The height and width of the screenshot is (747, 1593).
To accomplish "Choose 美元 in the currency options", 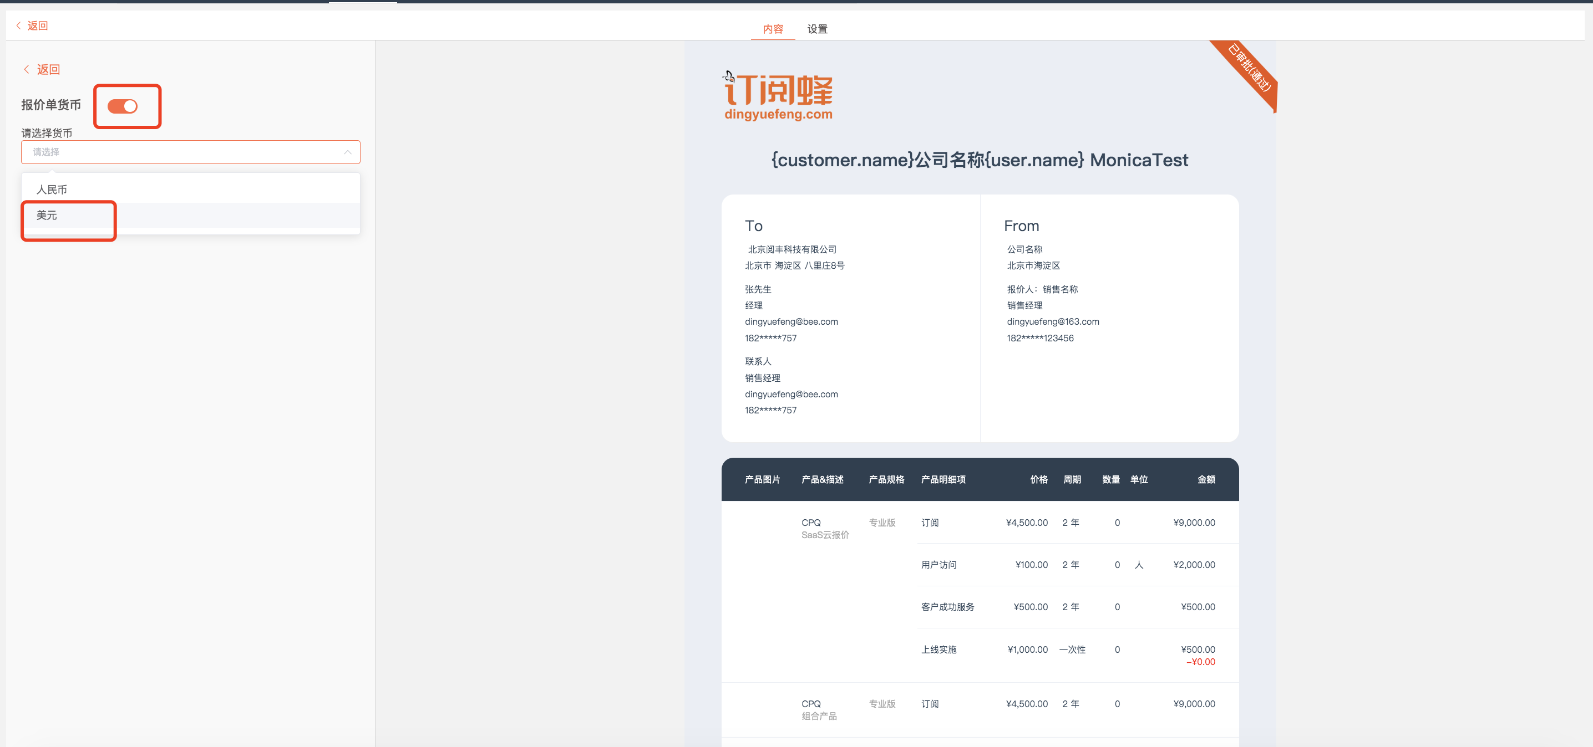I will pos(47,215).
